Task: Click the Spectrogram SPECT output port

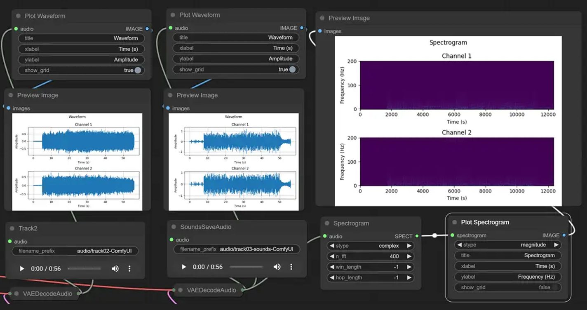Action: pos(417,236)
